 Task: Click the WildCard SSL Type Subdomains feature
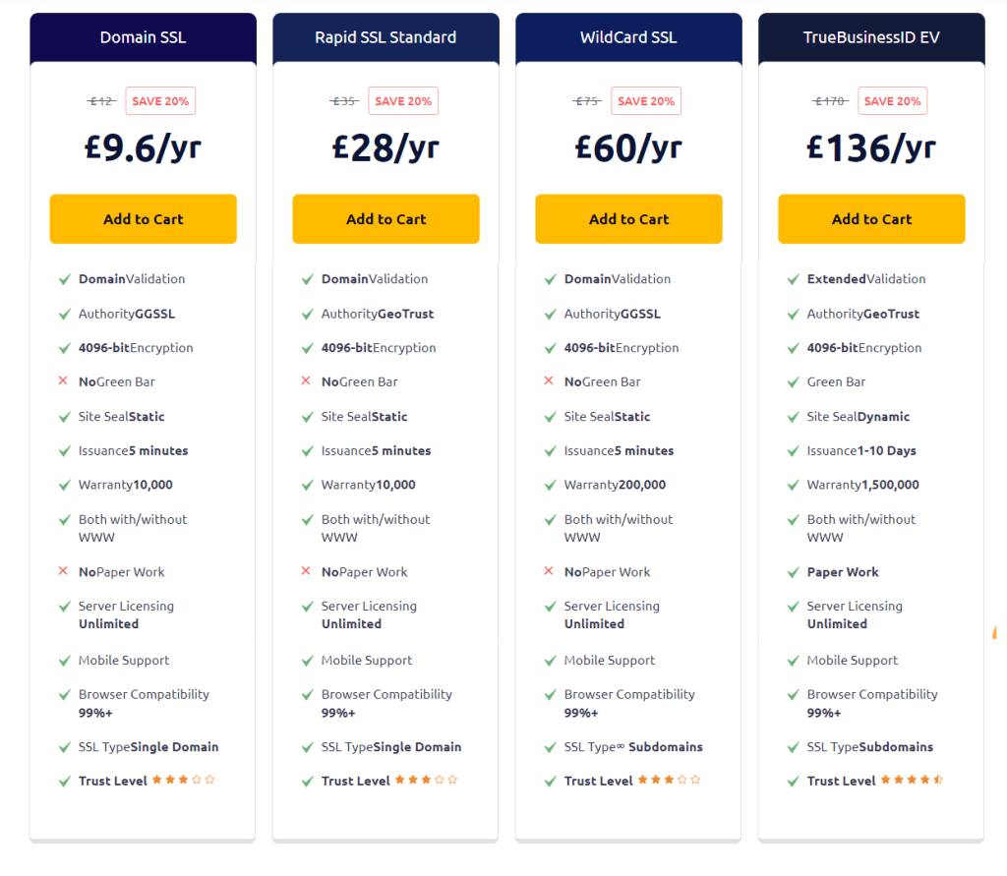tap(633, 747)
